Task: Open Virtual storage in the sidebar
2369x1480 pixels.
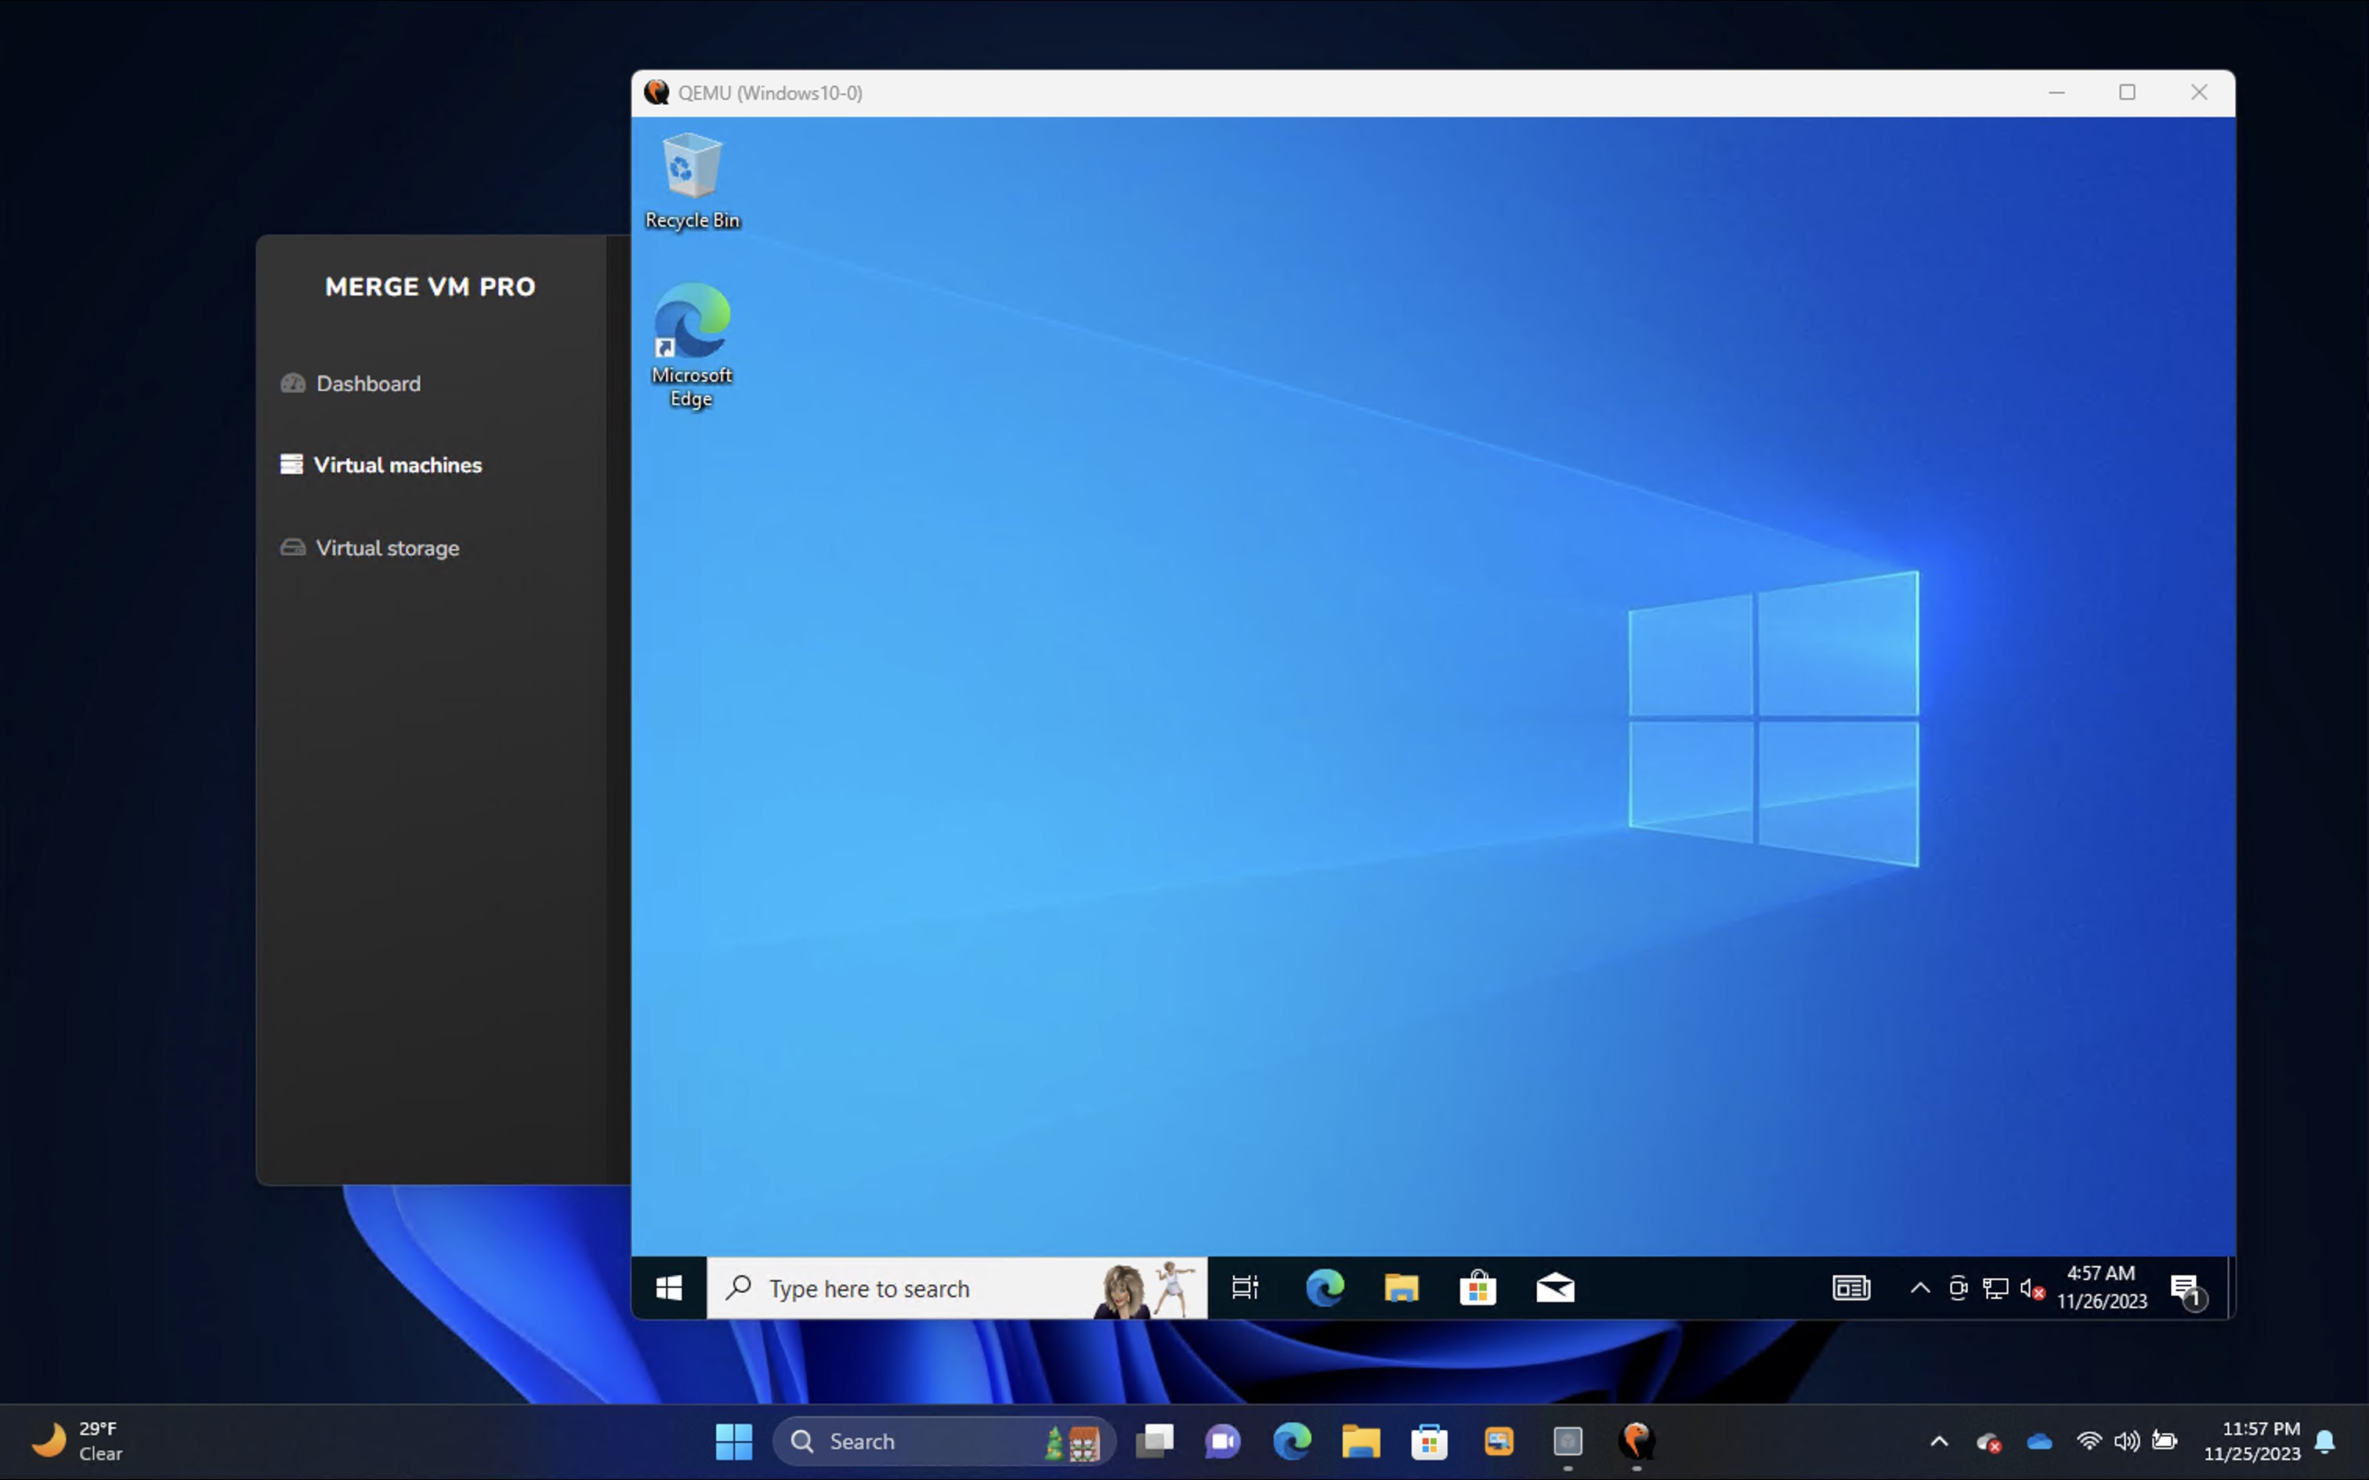Action: point(387,548)
